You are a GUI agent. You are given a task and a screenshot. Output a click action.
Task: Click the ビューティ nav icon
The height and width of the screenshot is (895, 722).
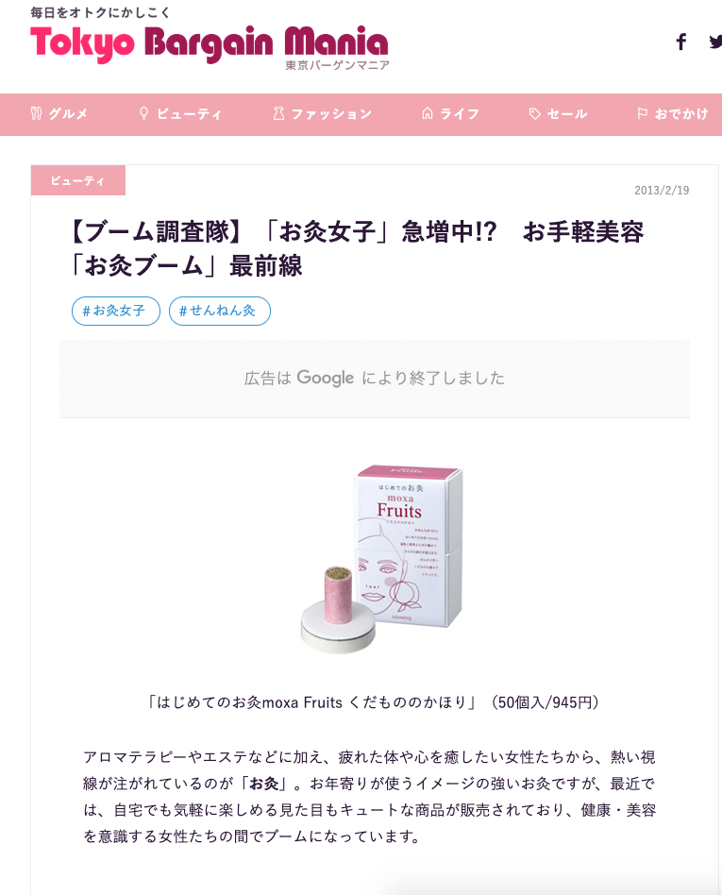click(143, 113)
